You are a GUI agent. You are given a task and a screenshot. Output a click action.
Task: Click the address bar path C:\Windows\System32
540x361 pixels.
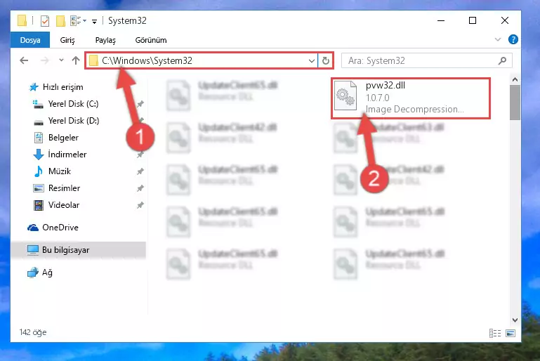pyautogui.click(x=147, y=60)
